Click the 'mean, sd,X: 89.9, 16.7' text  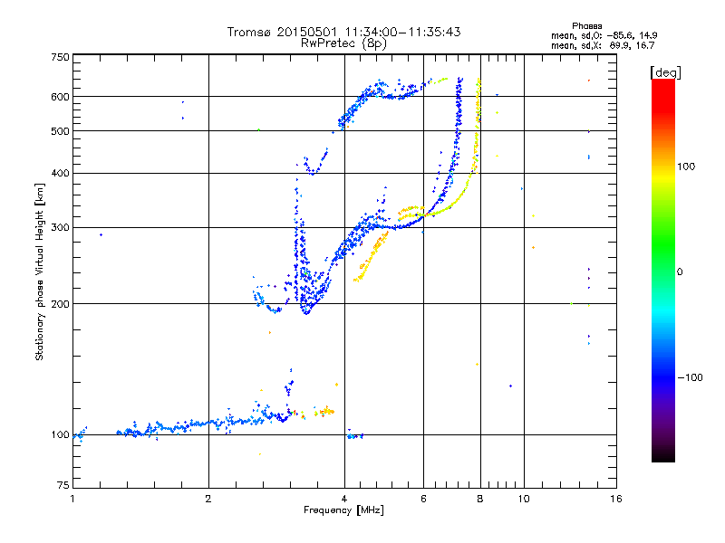pyautogui.click(x=603, y=45)
